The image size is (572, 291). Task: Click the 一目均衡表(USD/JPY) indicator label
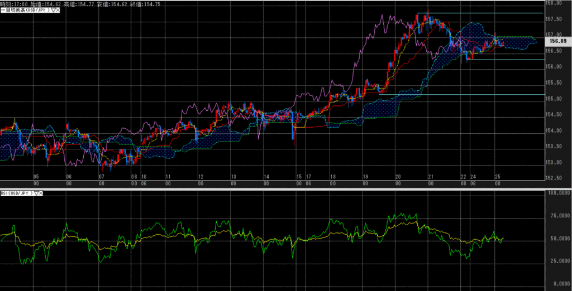click(x=26, y=9)
